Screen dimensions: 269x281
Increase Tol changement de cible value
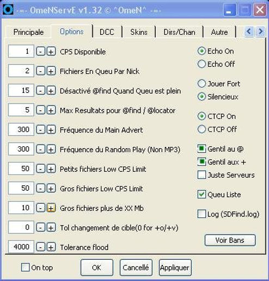coord(51,228)
